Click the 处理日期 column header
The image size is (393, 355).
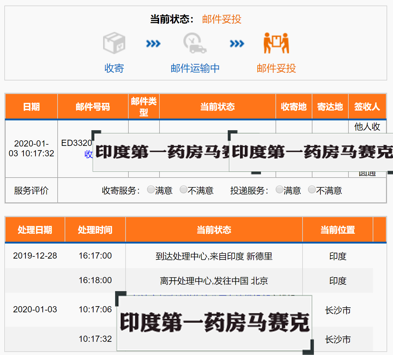(x=35, y=230)
